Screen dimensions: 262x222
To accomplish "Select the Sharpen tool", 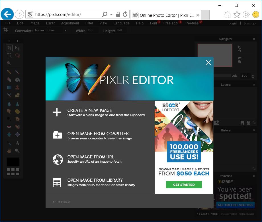I will tap(17, 104).
